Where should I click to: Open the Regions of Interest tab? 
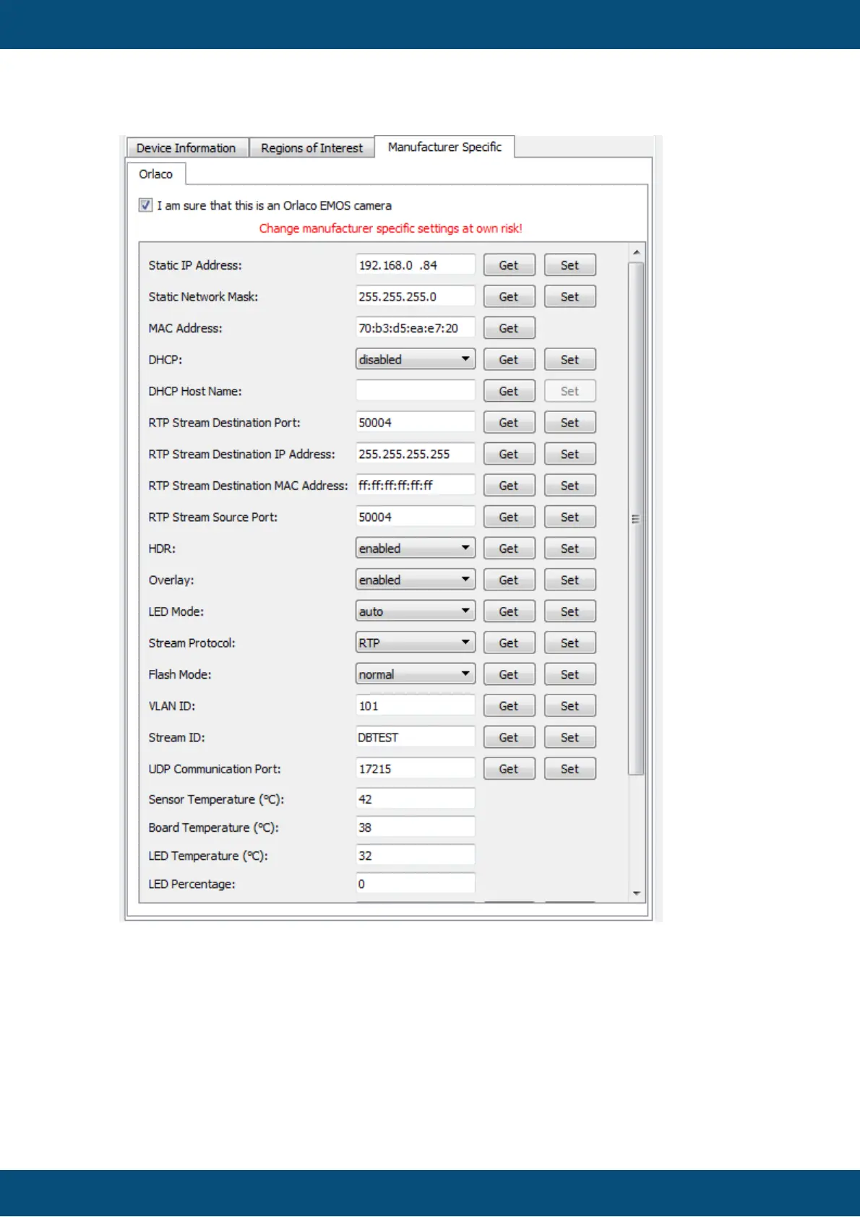click(x=311, y=147)
